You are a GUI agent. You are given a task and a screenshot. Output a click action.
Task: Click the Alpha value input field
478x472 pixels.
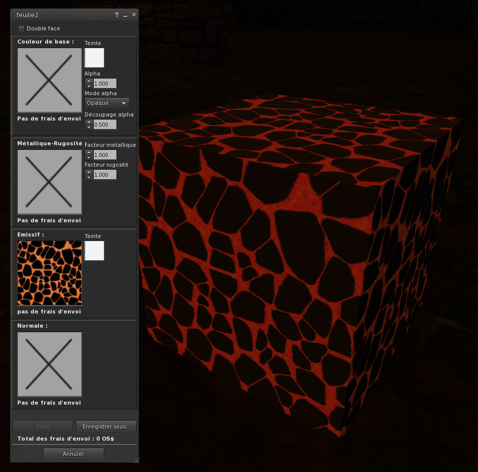click(x=105, y=84)
